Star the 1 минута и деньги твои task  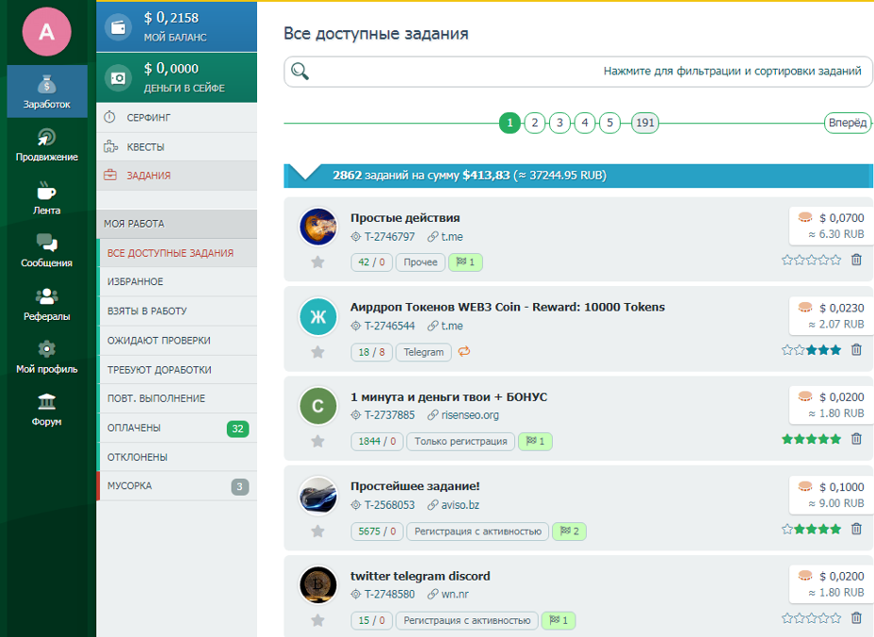click(317, 441)
